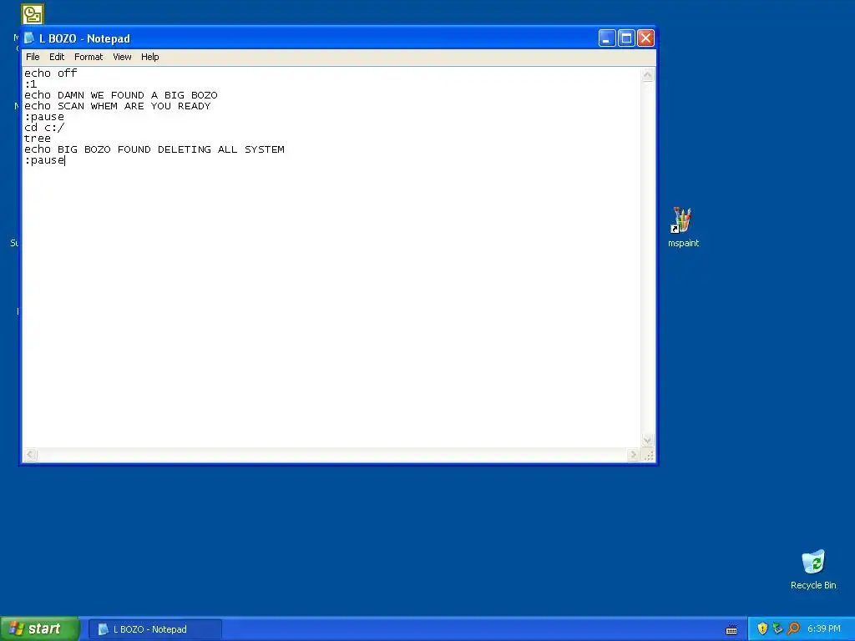Click the line 'echo DAMN WE FOUND A BIG BOZO'
855x641 pixels.
tap(120, 95)
